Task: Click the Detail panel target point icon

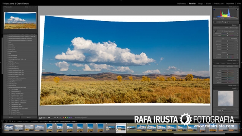Action: click(x=214, y=91)
